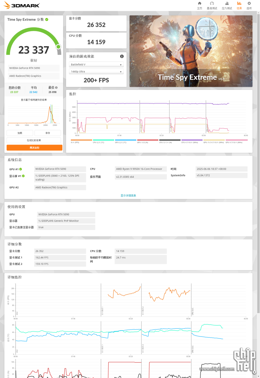The height and width of the screenshot is (378, 260).
Task: Click the info icon in 预估的游戏效能
Action: (x=122, y=56)
